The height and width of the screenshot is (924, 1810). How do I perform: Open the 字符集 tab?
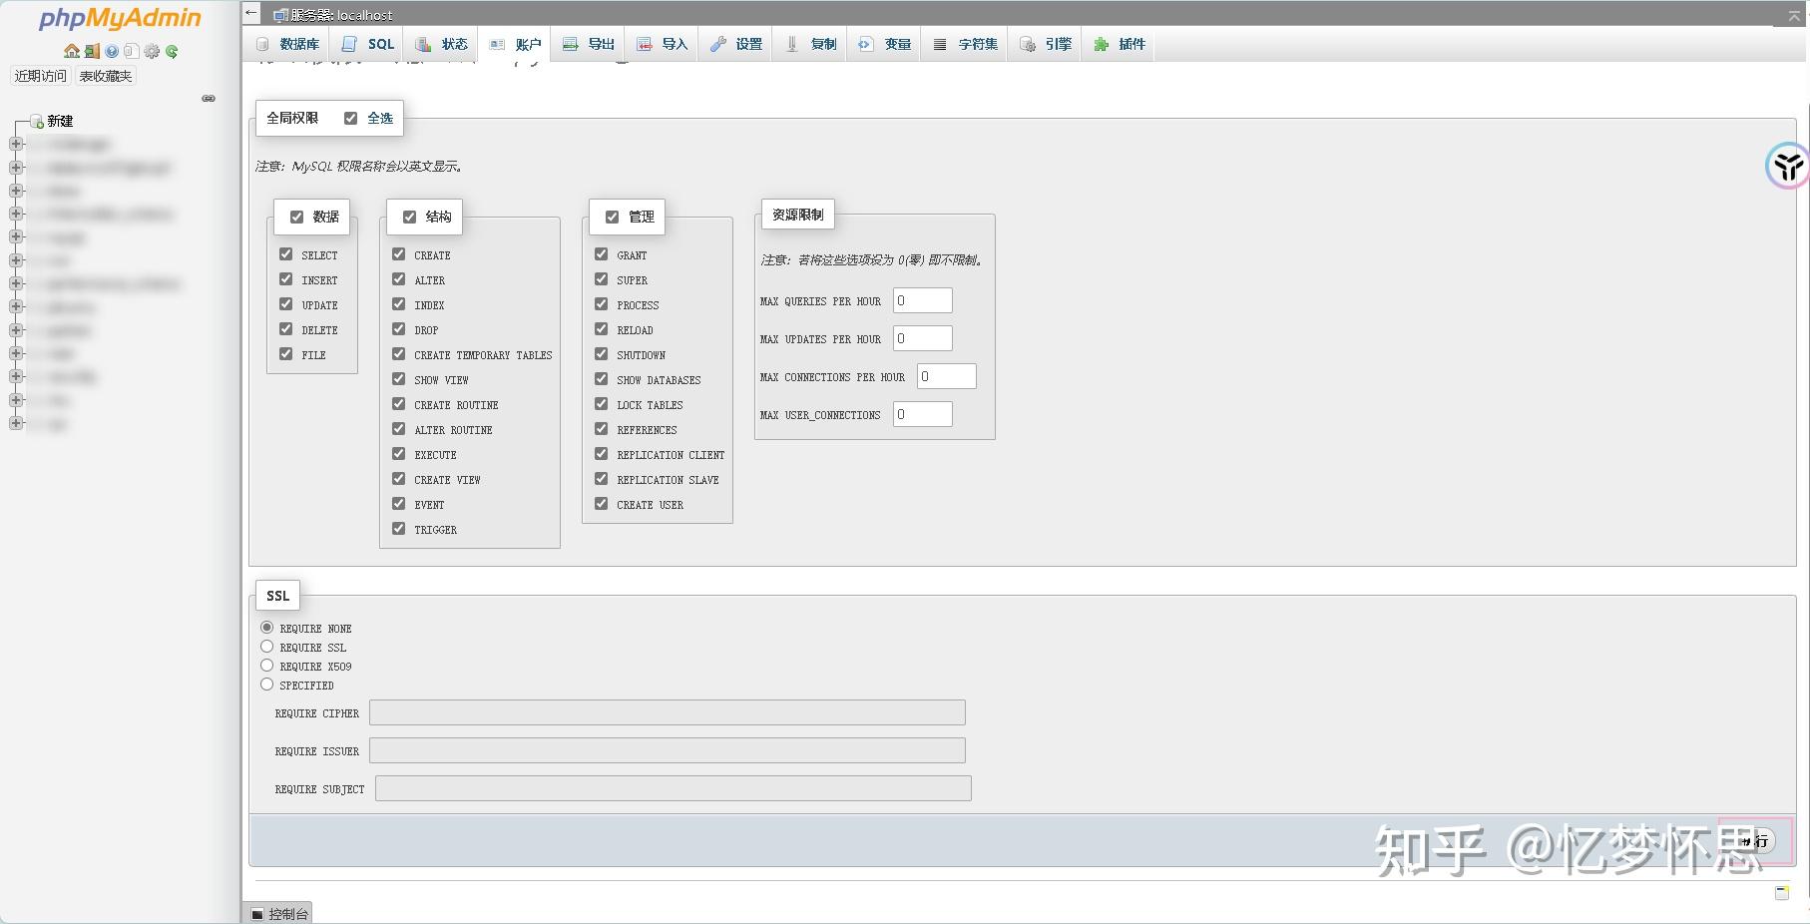point(966,44)
